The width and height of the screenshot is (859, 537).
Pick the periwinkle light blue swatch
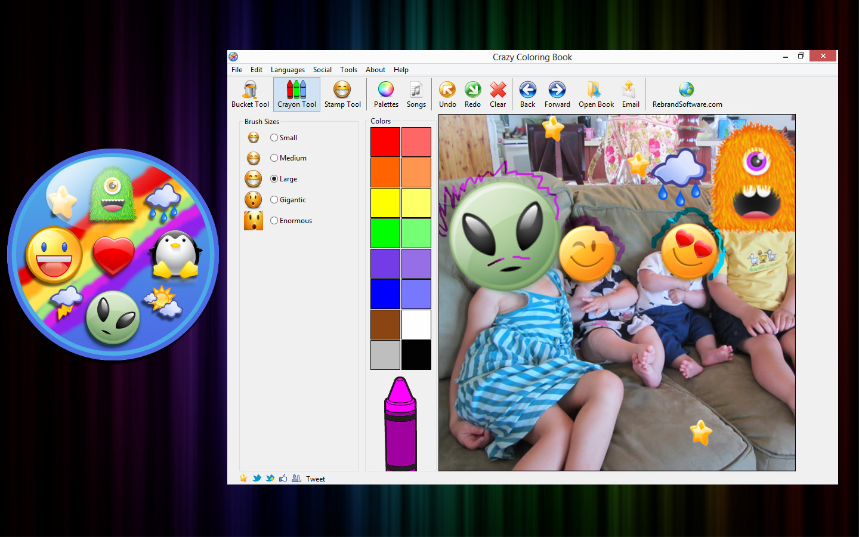(416, 294)
